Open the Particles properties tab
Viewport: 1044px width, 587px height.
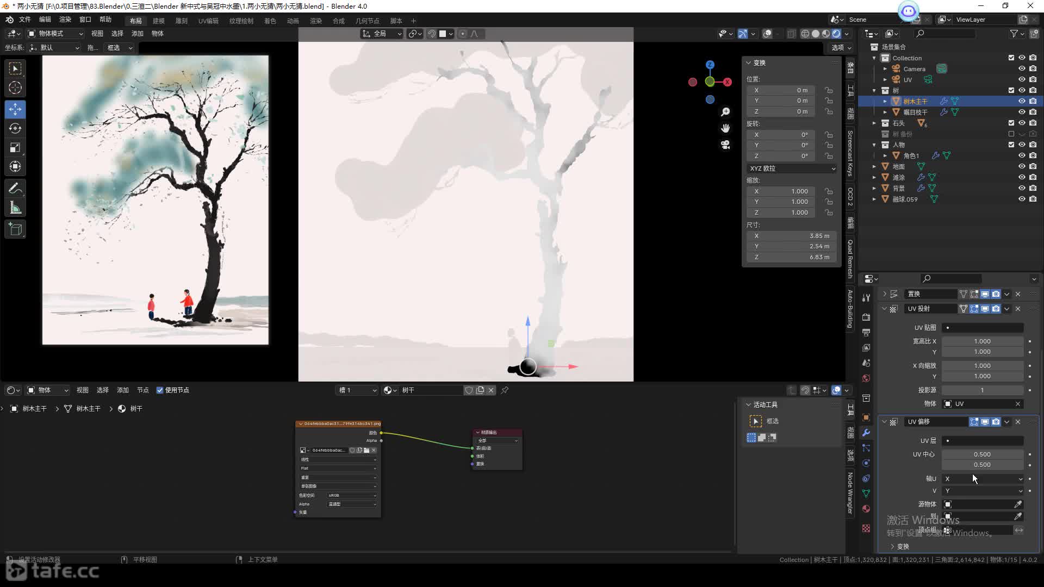pos(866,448)
